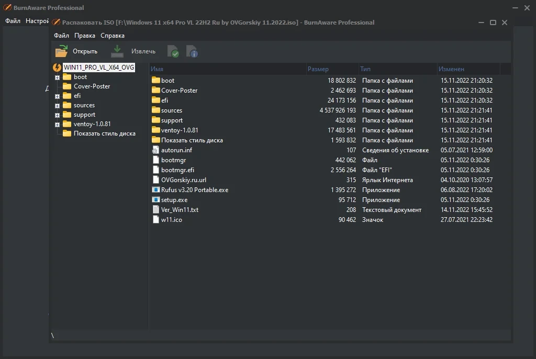
Task: Click the Извлечь button label
Action: click(143, 51)
